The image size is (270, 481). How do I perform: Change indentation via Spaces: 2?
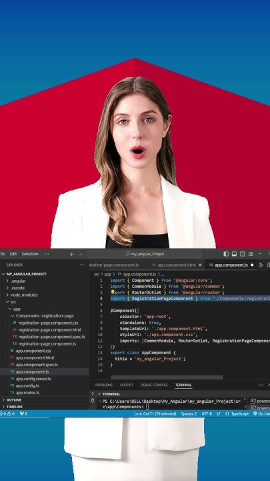click(x=189, y=414)
